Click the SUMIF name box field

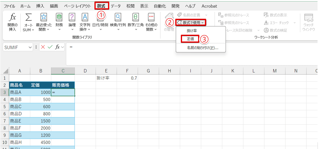coord(15,47)
